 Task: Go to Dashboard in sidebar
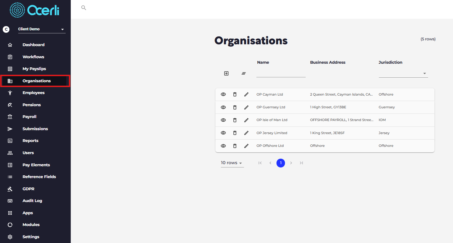tap(33, 45)
